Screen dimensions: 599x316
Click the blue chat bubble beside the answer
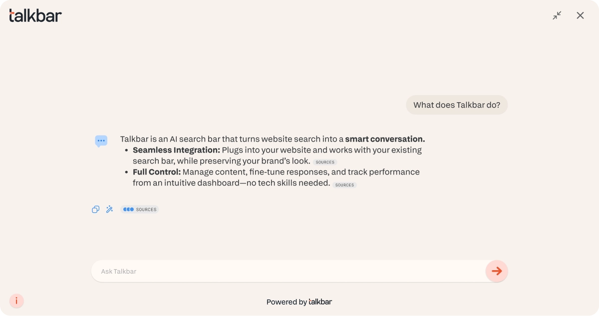(x=101, y=141)
